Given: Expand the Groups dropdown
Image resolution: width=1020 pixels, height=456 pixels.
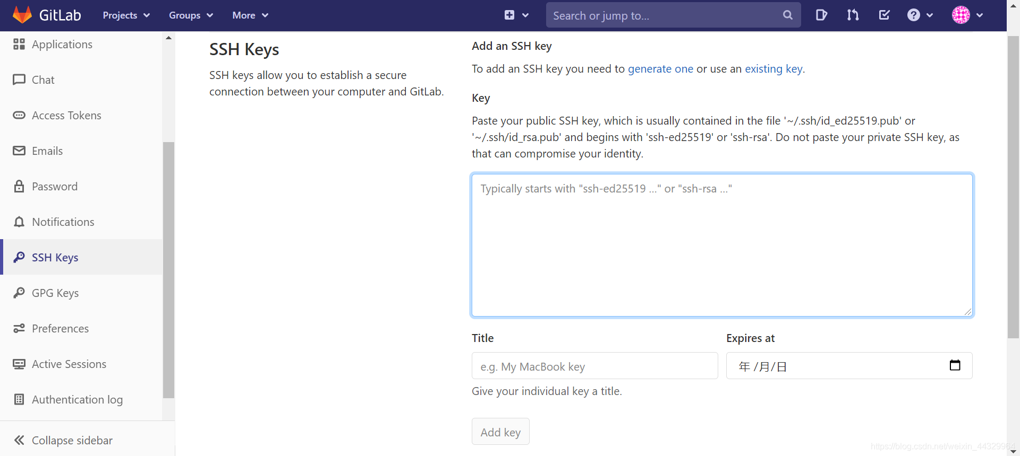Looking at the screenshot, I should click(191, 15).
